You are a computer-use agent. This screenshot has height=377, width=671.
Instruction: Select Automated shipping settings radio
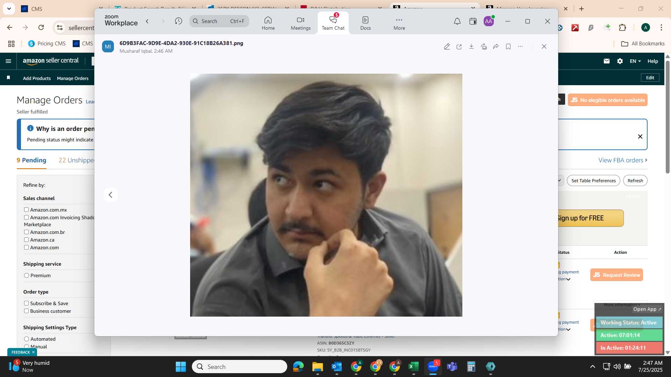click(27, 339)
